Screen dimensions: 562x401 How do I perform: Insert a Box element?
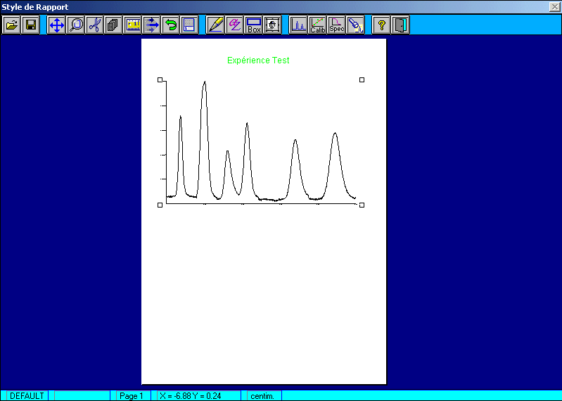254,25
